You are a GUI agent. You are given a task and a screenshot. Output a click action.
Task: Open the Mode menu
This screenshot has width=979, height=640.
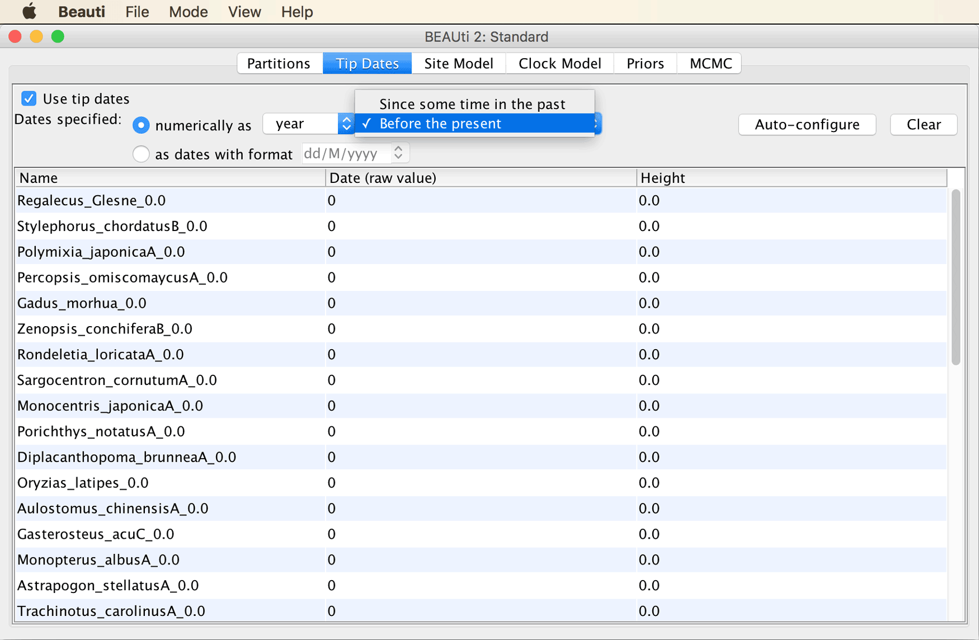click(189, 12)
